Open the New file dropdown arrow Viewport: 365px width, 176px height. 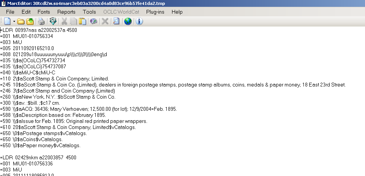[14, 22]
